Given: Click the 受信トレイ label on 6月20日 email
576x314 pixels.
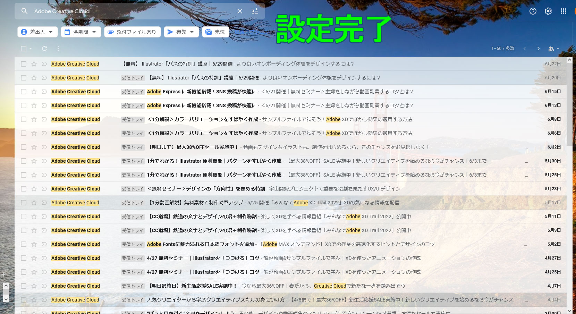Looking at the screenshot, I should pyautogui.click(x=133, y=78).
